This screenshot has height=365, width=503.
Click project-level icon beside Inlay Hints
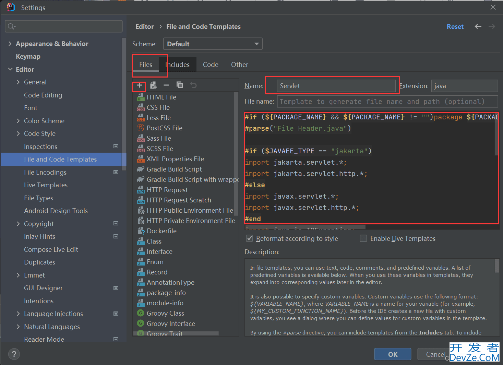tap(116, 236)
